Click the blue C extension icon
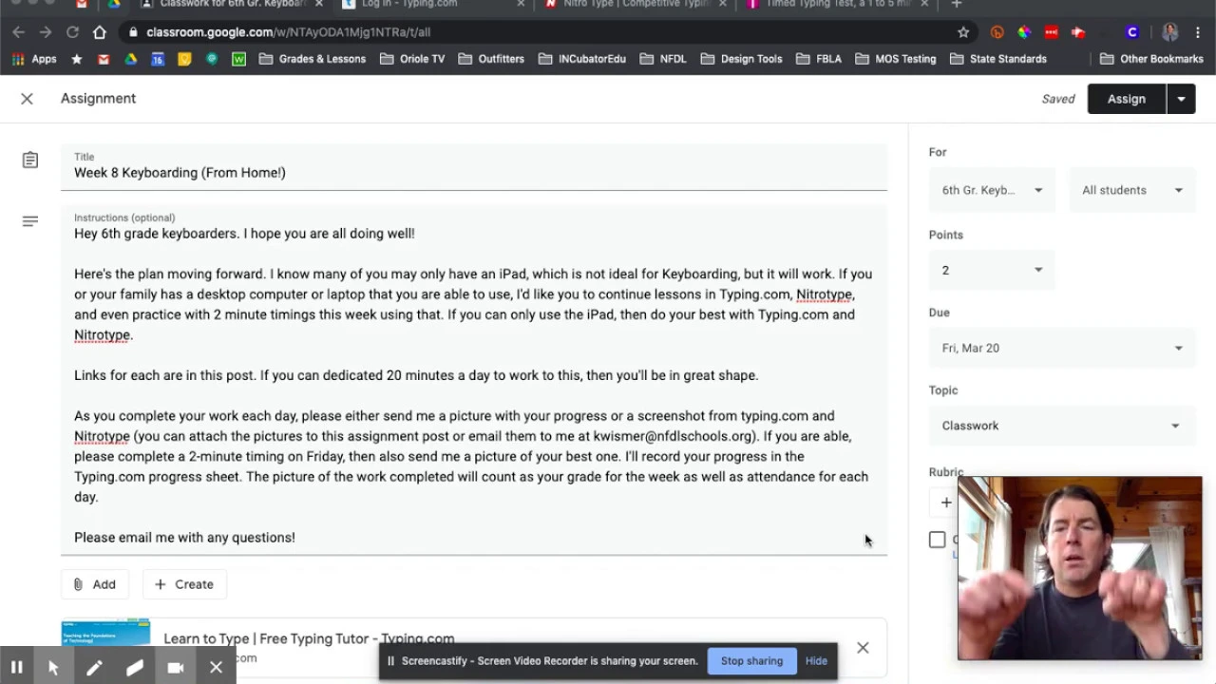1216x684 pixels. (x=1131, y=32)
